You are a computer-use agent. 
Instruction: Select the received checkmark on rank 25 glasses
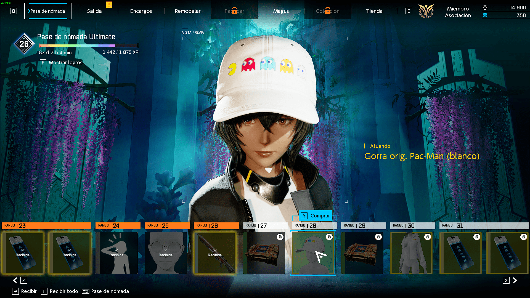[x=166, y=250]
